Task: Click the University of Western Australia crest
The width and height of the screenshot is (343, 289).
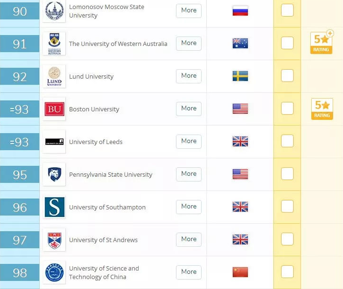Action: point(54,44)
